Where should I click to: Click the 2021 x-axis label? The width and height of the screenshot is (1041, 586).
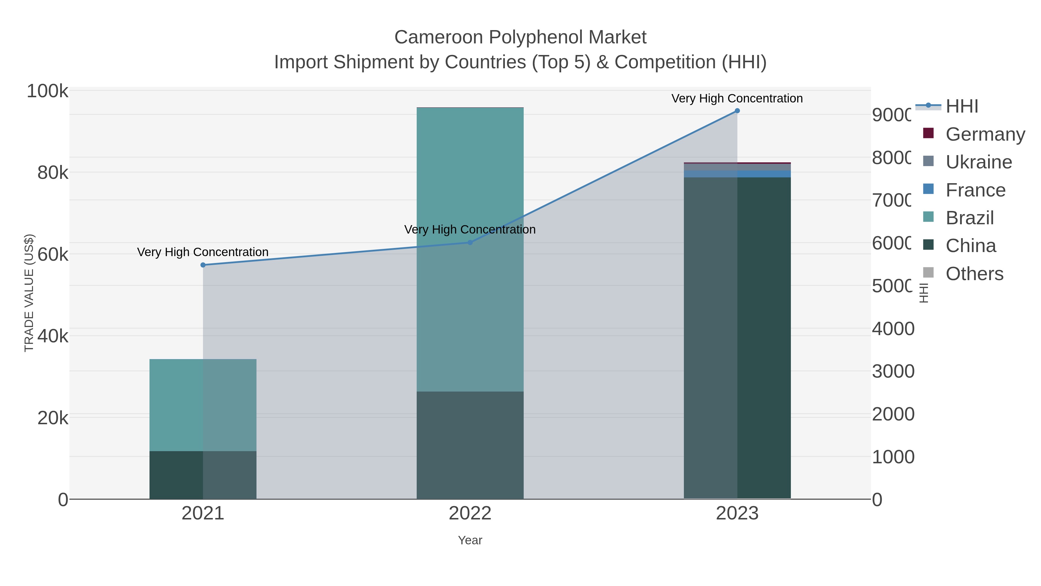203,513
